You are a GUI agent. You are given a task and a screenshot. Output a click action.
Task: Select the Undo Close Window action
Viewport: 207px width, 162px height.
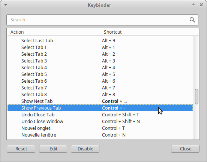[x=42, y=122]
